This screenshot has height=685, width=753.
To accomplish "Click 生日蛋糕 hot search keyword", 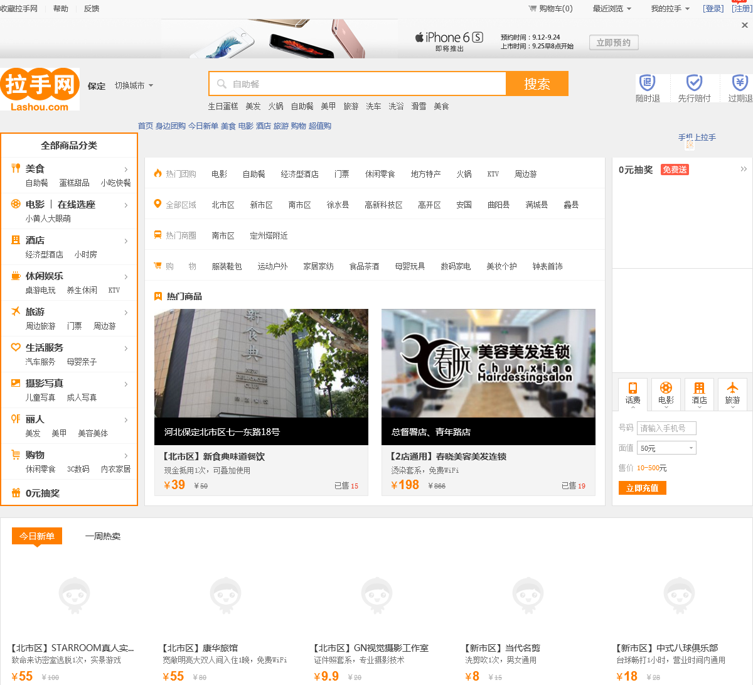I will pyautogui.click(x=223, y=106).
